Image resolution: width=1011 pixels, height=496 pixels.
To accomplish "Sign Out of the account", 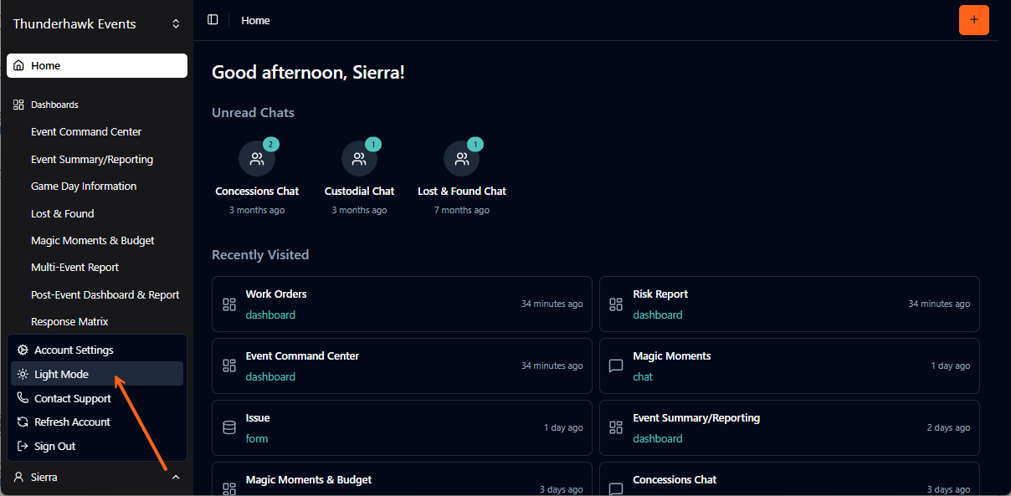I will (54, 446).
